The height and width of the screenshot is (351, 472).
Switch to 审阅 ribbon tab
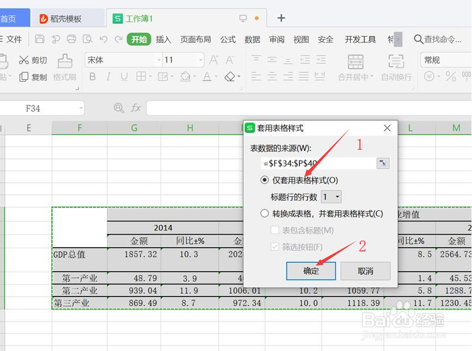click(276, 39)
